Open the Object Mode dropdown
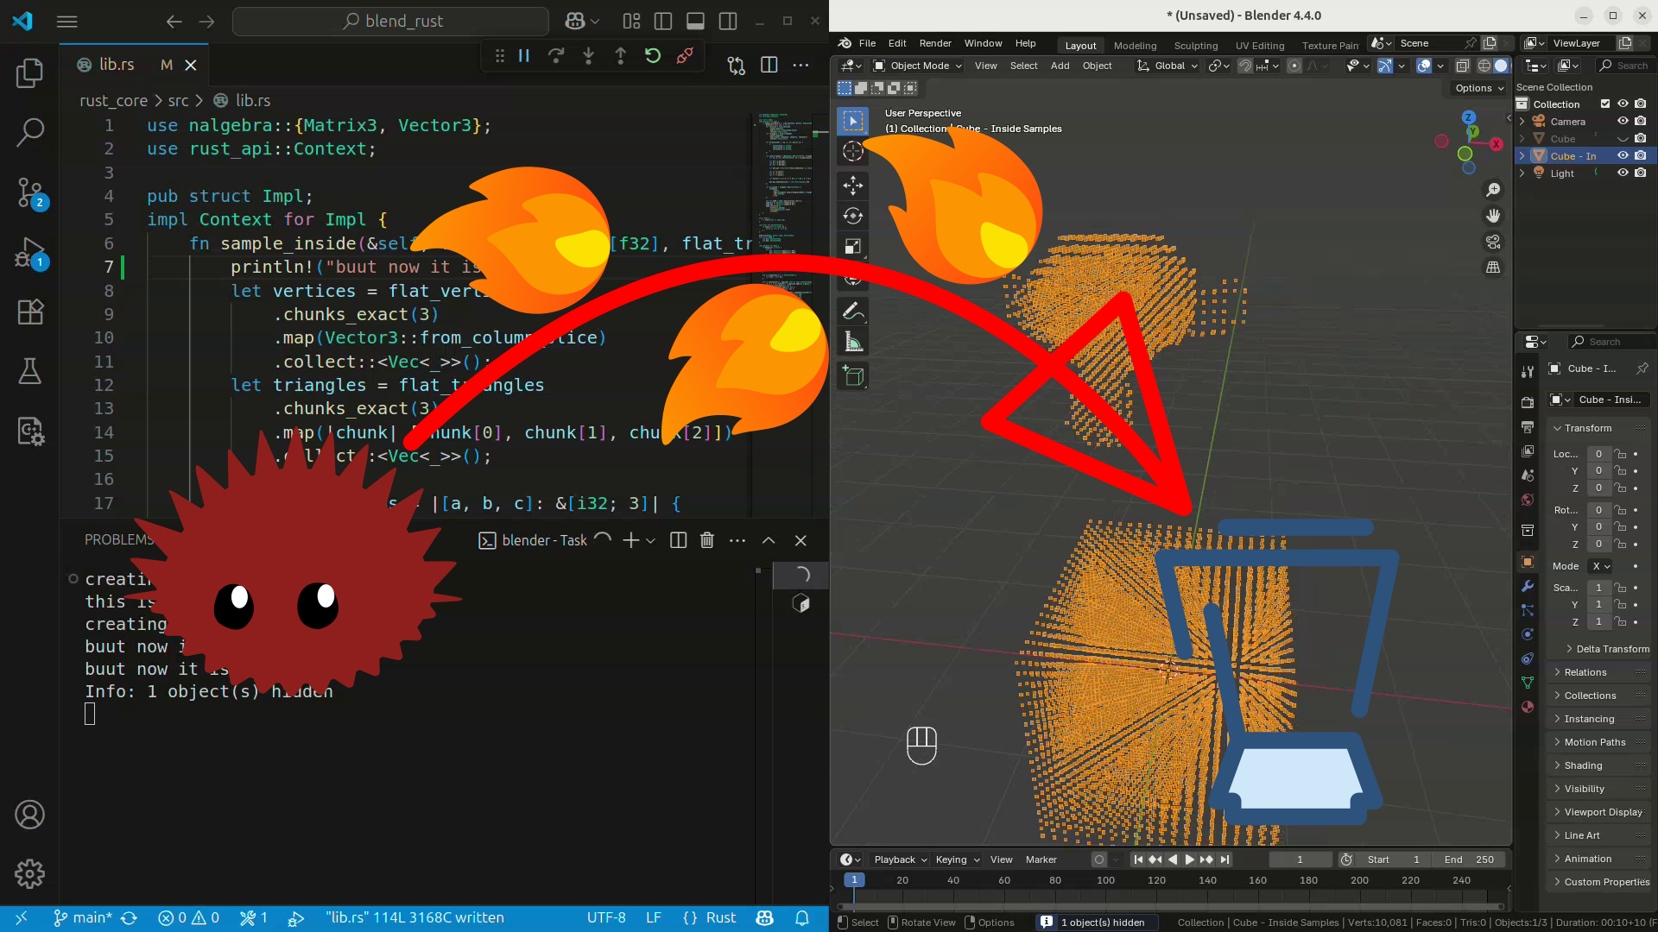Viewport: 1658px width, 932px height. (917, 66)
